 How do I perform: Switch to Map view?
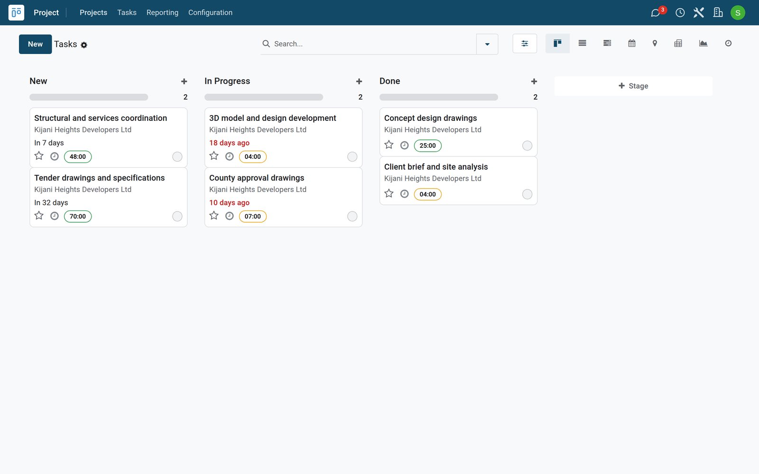[x=655, y=44]
